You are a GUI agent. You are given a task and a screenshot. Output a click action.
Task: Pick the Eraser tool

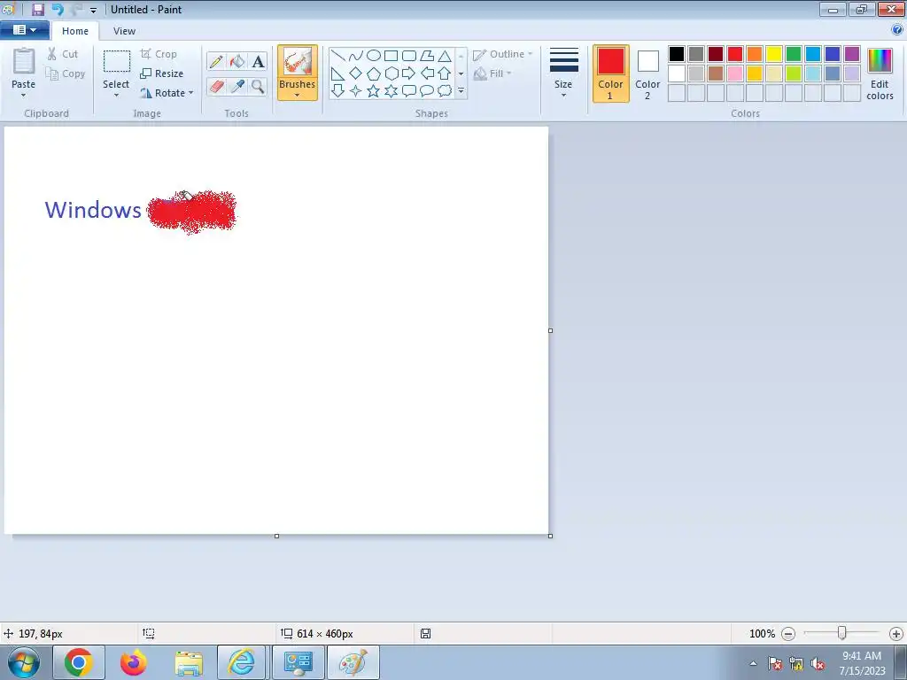point(216,87)
